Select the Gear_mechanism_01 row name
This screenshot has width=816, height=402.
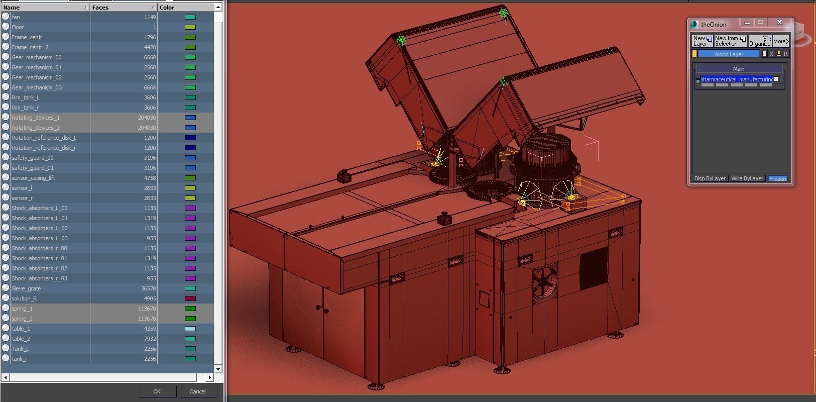pyautogui.click(x=37, y=67)
